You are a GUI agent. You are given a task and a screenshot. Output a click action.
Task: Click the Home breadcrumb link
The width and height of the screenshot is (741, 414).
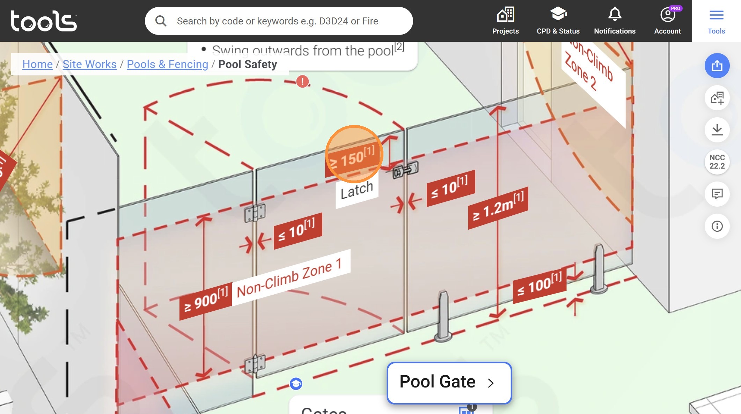point(37,64)
